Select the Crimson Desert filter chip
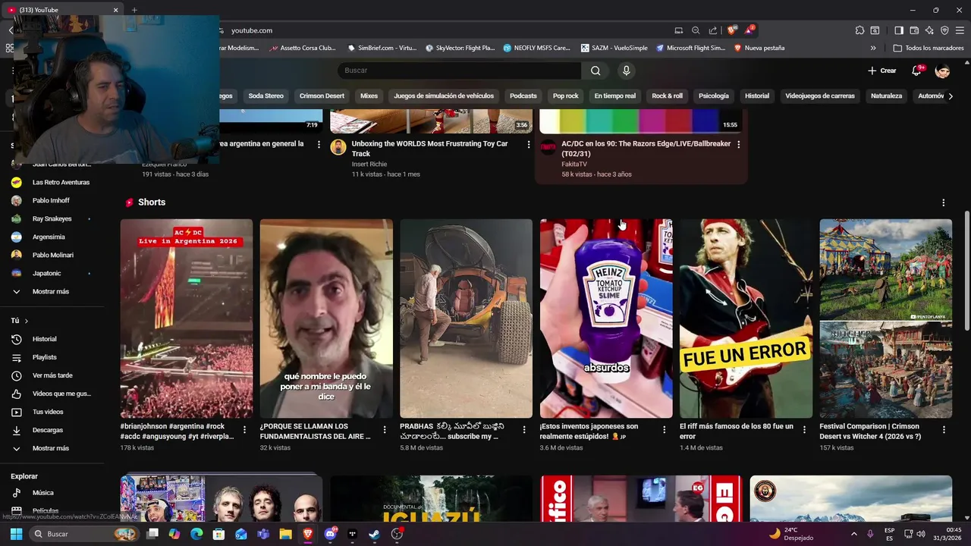The image size is (971, 546). pyautogui.click(x=322, y=96)
